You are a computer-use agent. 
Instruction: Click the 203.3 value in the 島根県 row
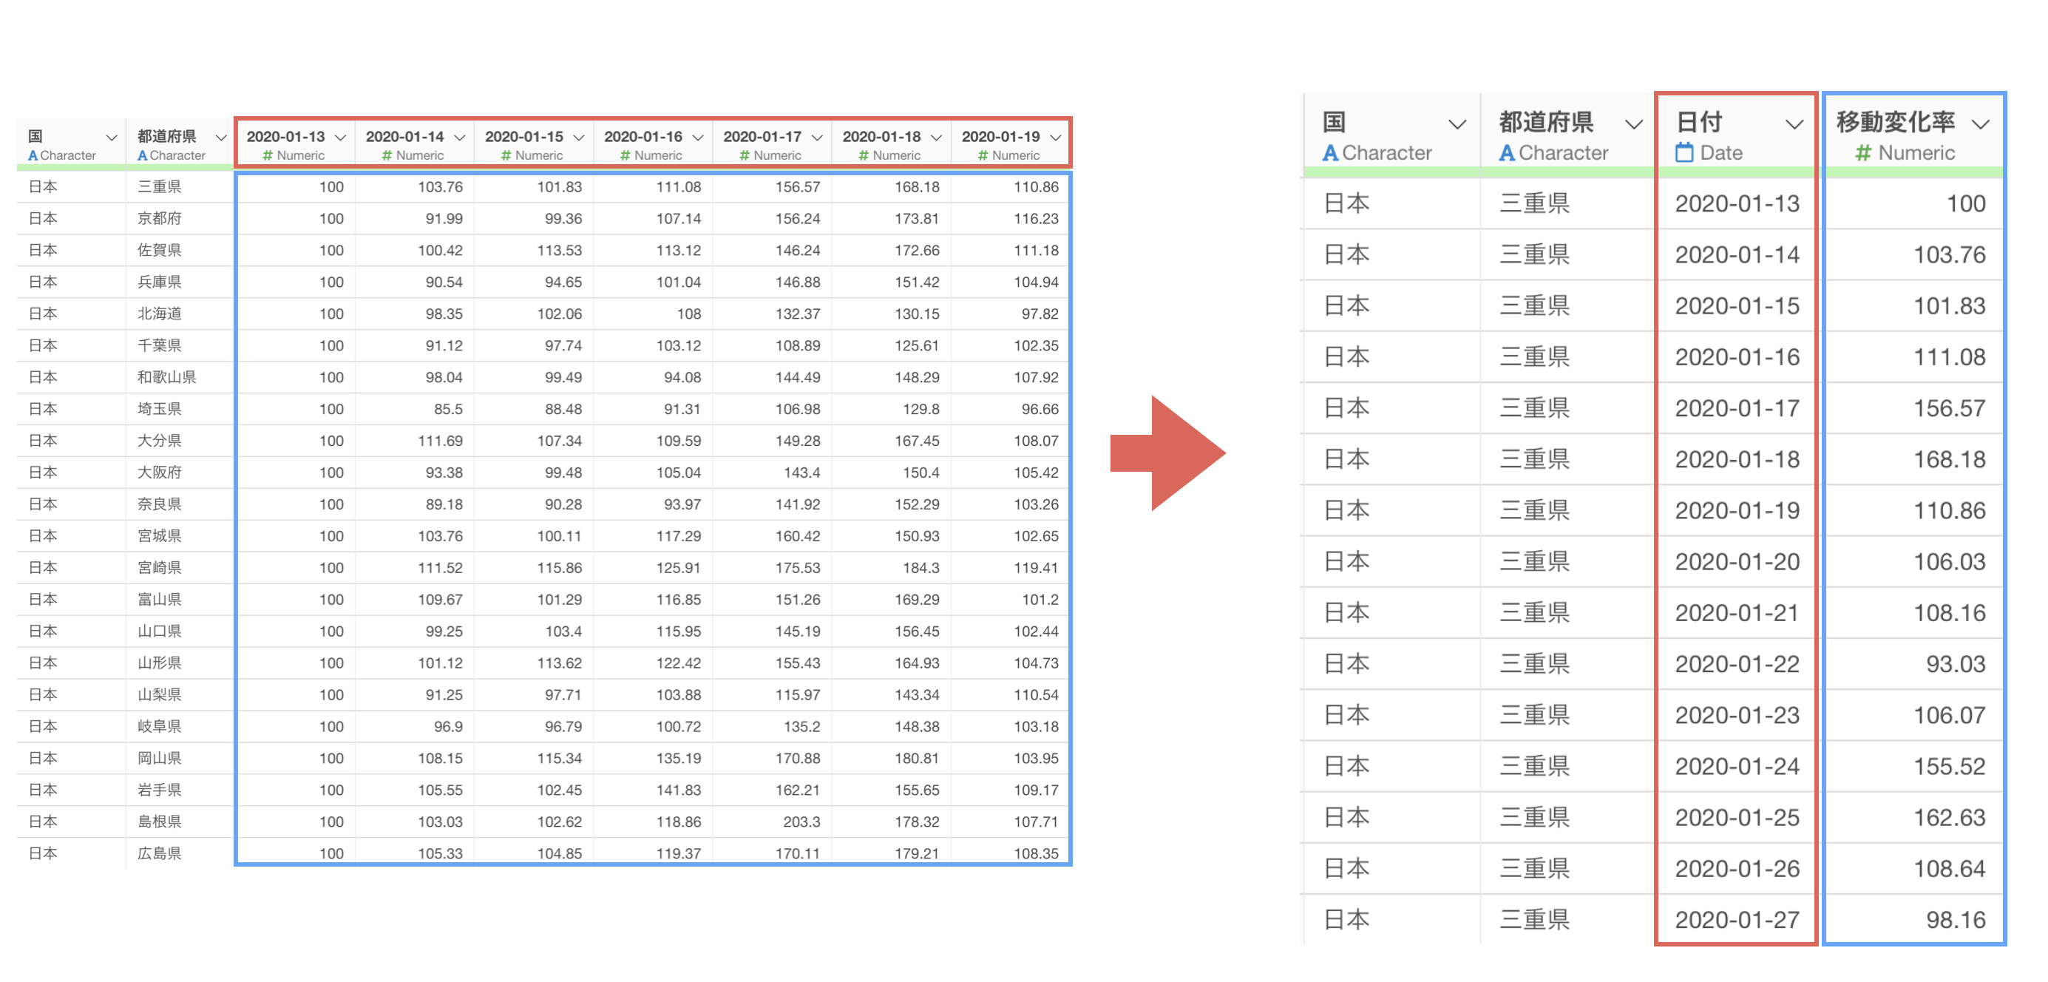click(801, 822)
